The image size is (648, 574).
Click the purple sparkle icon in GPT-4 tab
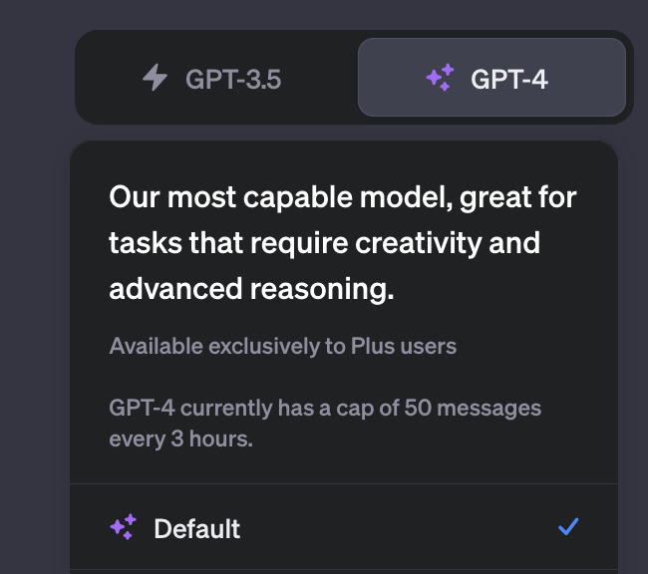[440, 78]
